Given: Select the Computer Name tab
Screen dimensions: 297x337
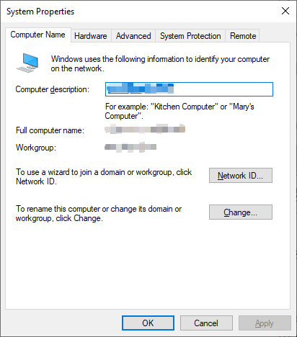Looking at the screenshot, I should [37, 35].
